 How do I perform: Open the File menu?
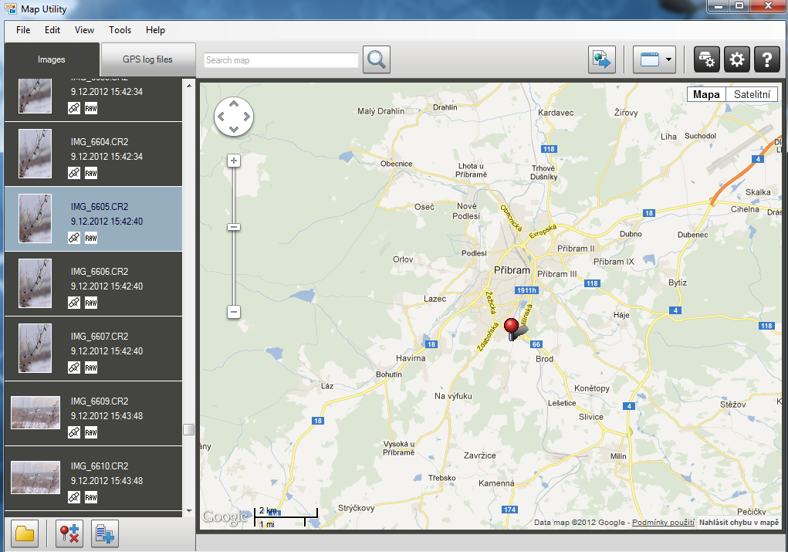click(x=23, y=30)
